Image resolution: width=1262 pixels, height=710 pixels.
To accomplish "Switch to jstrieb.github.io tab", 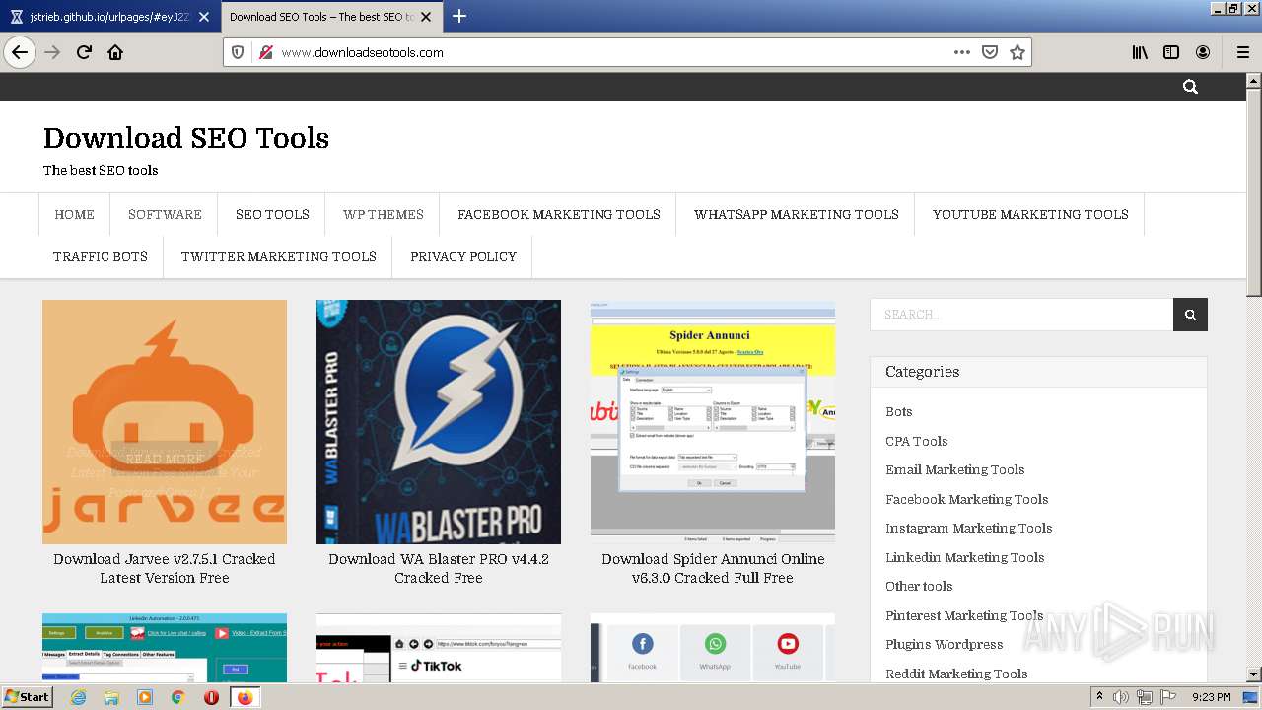I will coord(108,16).
